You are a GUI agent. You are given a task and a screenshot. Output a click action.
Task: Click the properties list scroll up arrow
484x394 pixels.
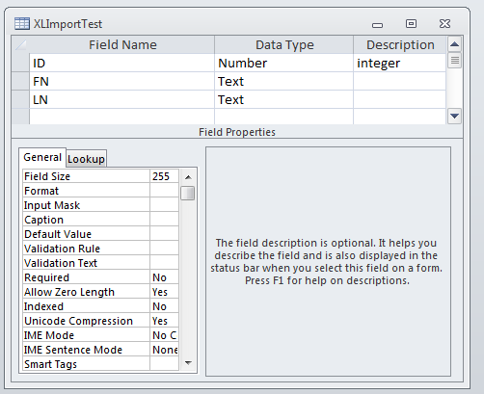coord(188,177)
